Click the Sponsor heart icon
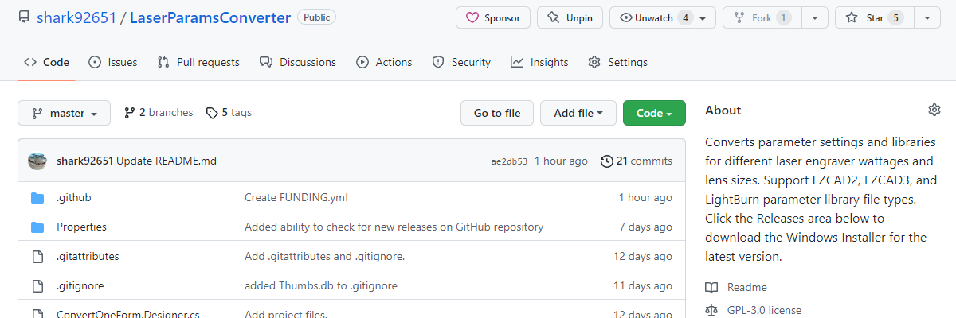Screen dimensions: 956x318 (x=472, y=17)
